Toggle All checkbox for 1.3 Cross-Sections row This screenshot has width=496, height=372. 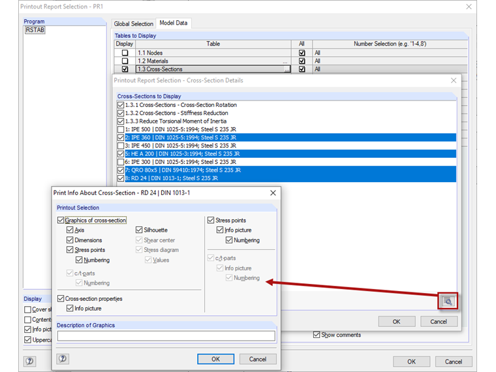pyautogui.click(x=302, y=69)
